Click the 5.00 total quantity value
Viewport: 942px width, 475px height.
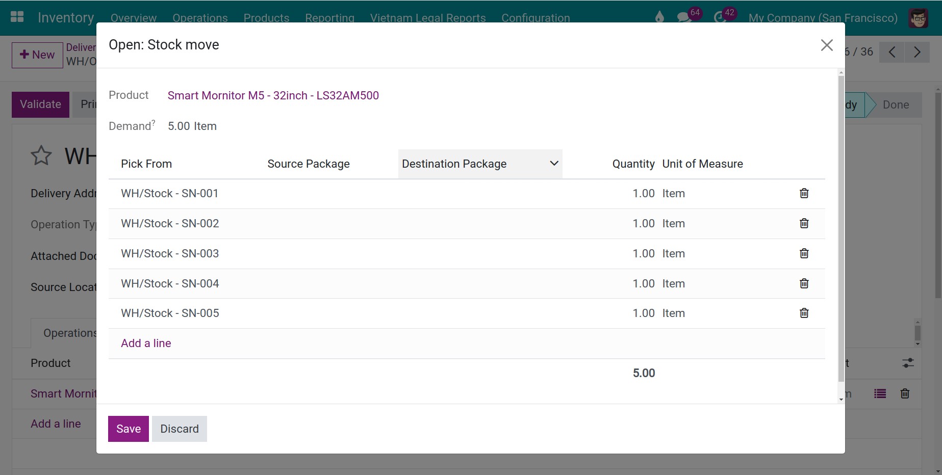(x=644, y=373)
